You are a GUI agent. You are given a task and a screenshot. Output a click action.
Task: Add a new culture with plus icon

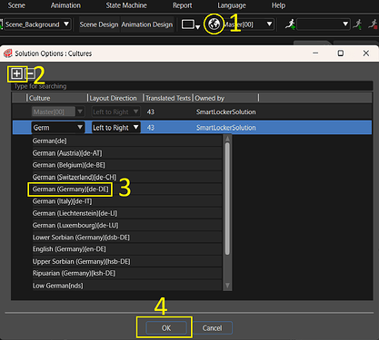(16, 73)
